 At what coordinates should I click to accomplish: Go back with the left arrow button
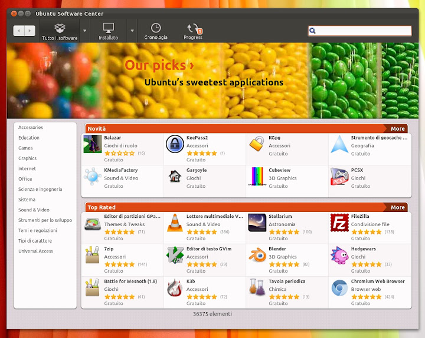coord(19,31)
